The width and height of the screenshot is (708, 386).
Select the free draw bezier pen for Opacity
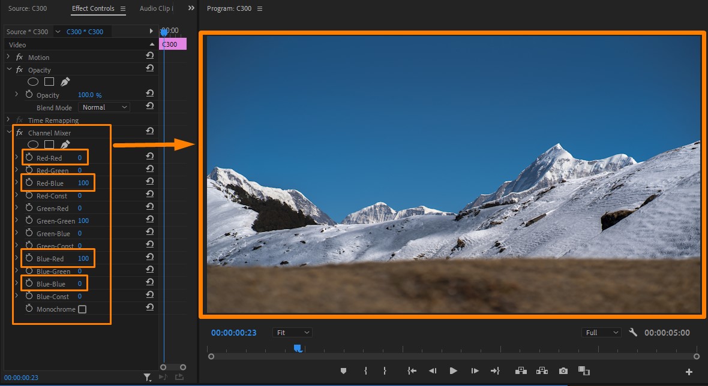point(65,82)
